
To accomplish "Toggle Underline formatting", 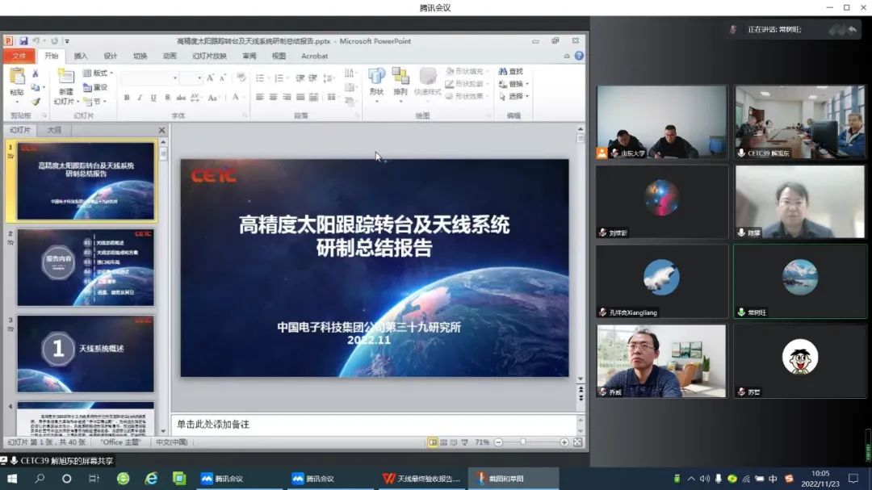I will tap(153, 98).
